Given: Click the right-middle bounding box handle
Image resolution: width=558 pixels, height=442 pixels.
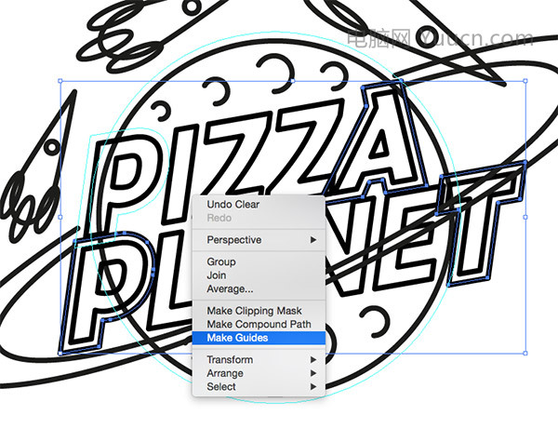Looking at the screenshot, I should pos(525,217).
